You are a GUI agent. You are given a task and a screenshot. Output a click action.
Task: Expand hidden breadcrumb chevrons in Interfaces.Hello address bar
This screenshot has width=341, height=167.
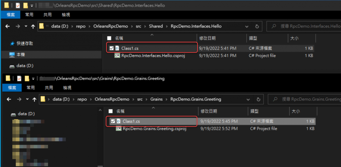47,26
